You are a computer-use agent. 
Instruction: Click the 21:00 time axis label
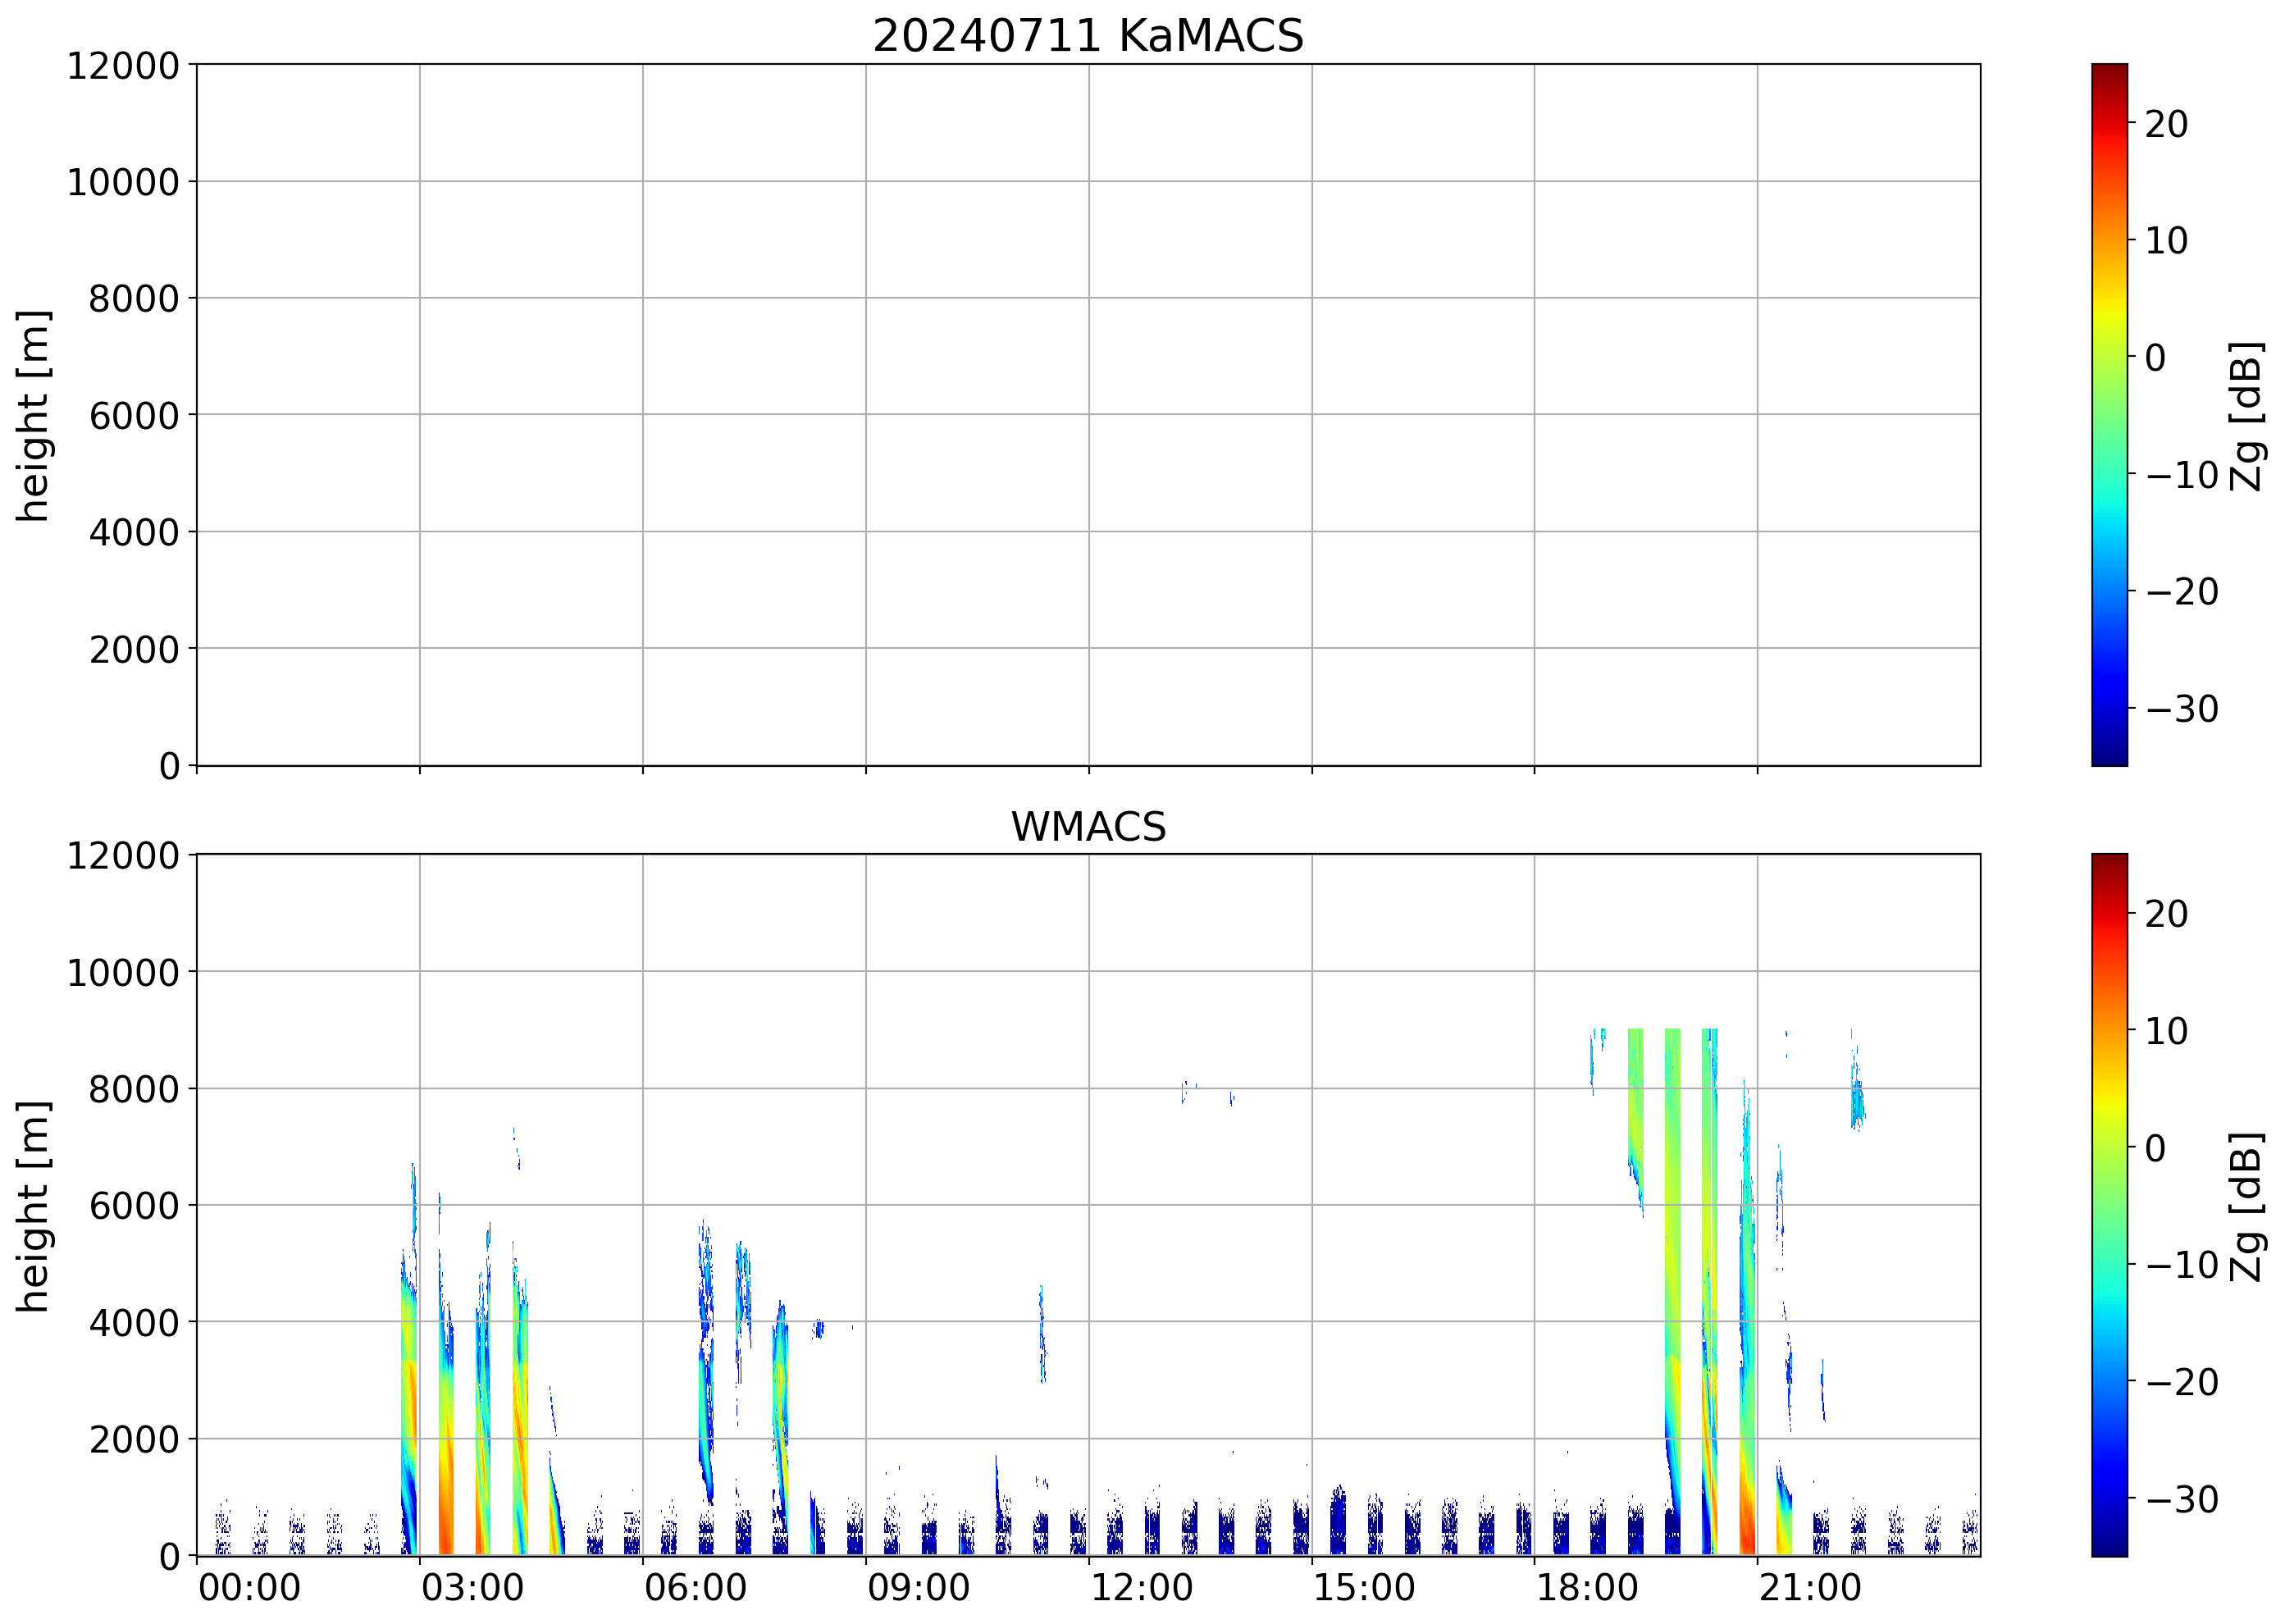(1810, 1588)
